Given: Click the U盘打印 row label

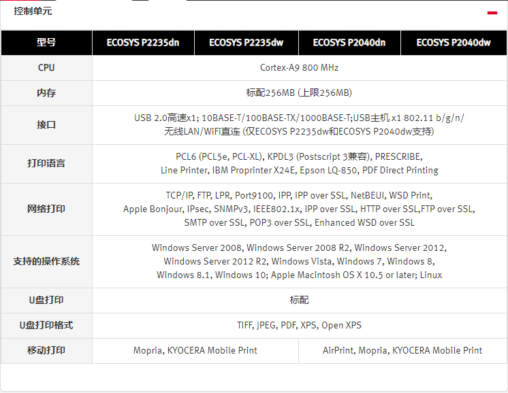Looking at the screenshot, I should [46, 300].
